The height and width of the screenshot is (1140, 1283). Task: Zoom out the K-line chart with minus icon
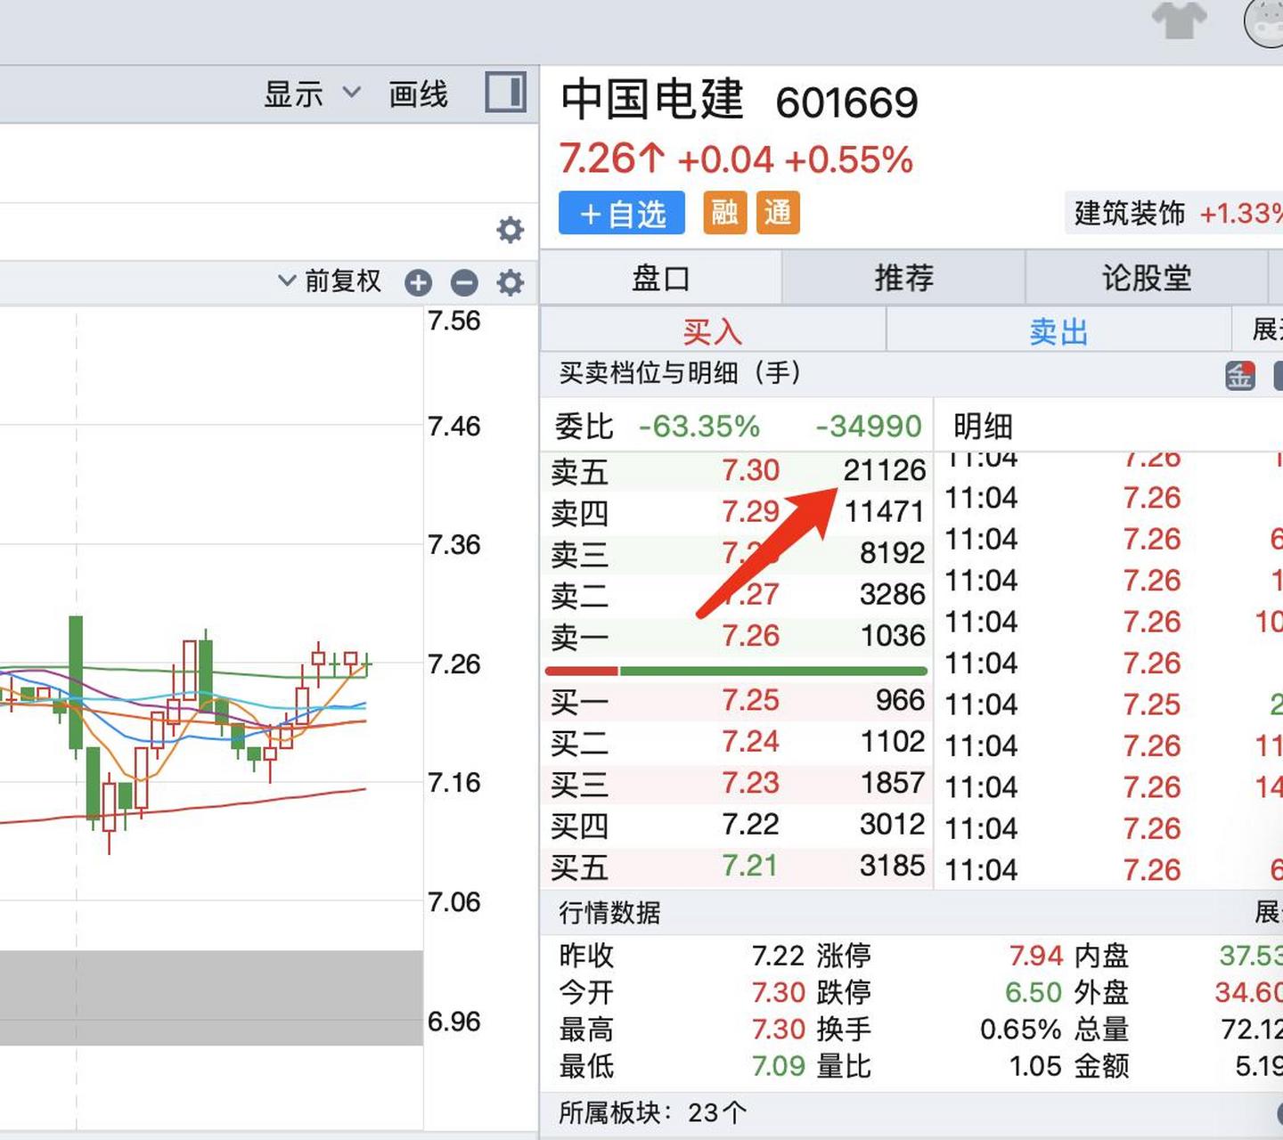click(464, 283)
